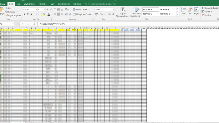The width and height of the screenshot is (219, 123).
Task: Switch to the Veri tab
Action: click(53, 4)
